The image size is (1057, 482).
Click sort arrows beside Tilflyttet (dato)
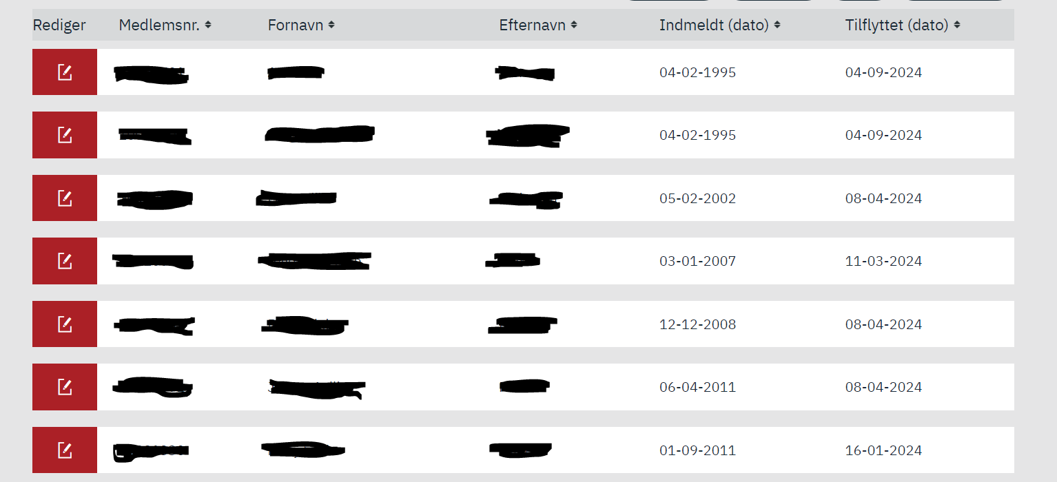pyautogui.click(x=957, y=25)
